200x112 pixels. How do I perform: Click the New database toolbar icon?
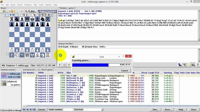pos(2,11)
